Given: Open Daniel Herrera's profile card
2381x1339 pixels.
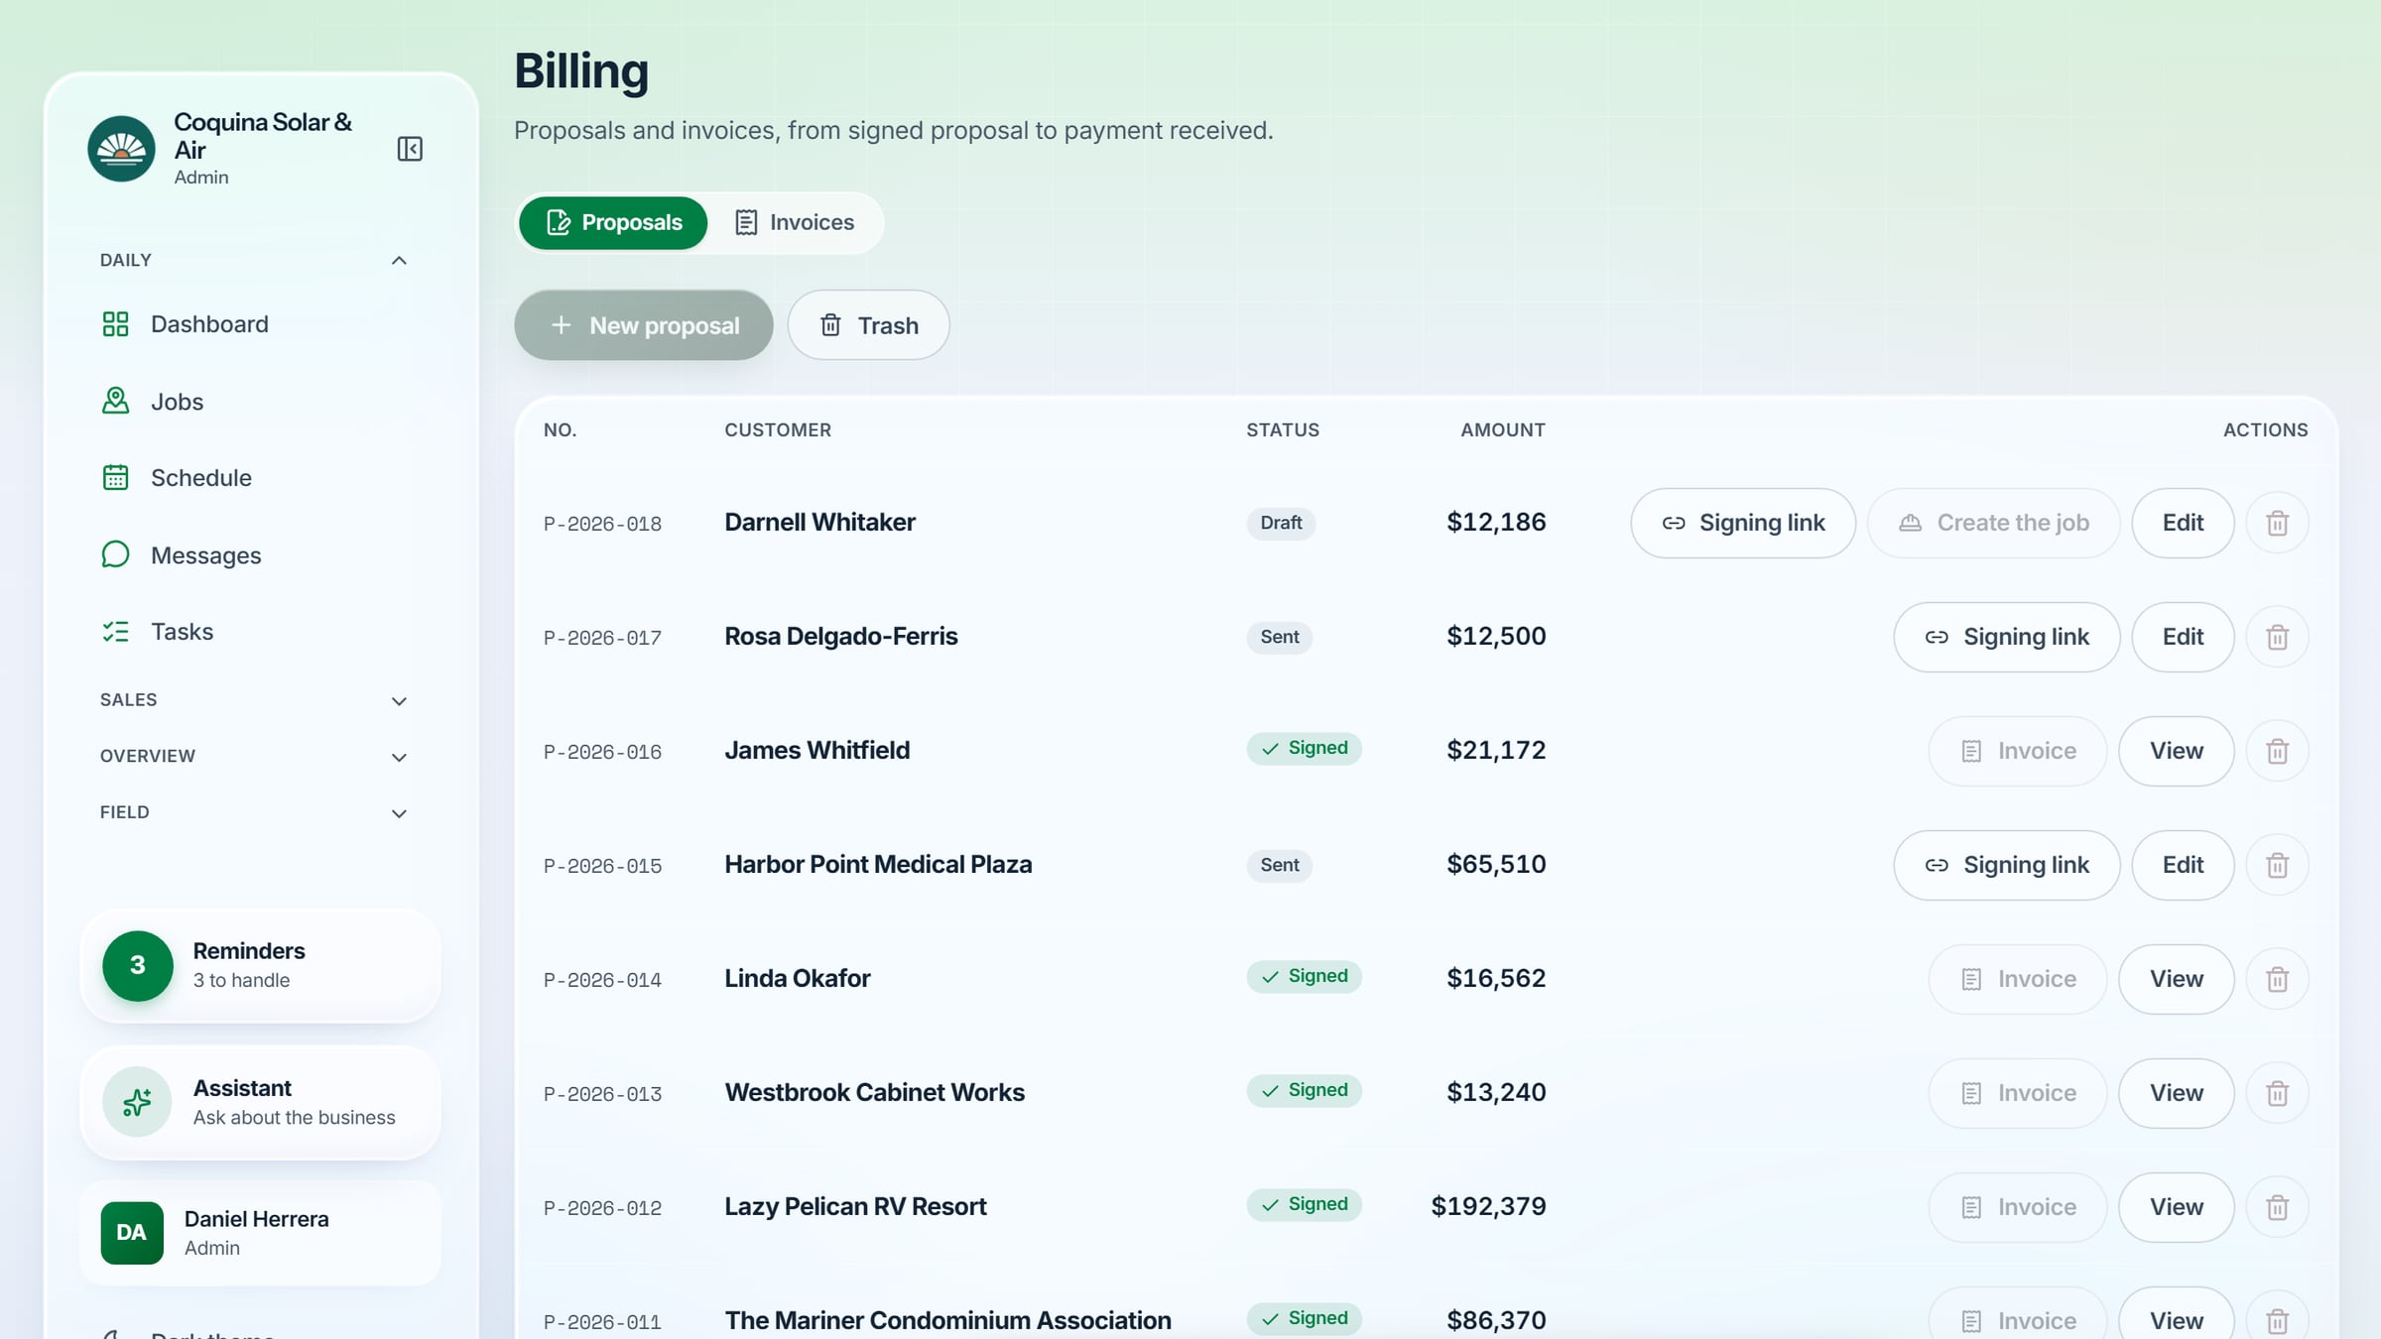Looking at the screenshot, I should point(260,1233).
